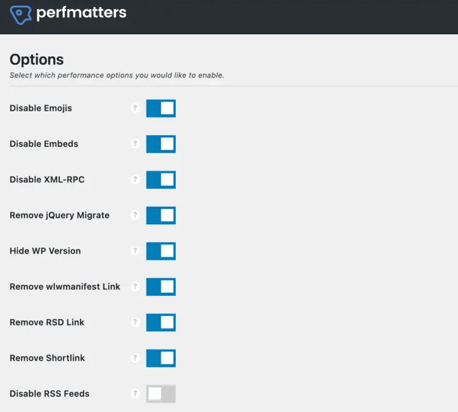Turn off the Disable Emojis toggle

tap(161, 108)
